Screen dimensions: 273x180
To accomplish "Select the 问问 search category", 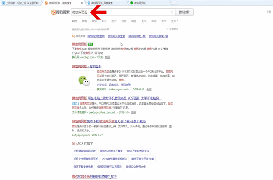I will (x=154, y=21).
